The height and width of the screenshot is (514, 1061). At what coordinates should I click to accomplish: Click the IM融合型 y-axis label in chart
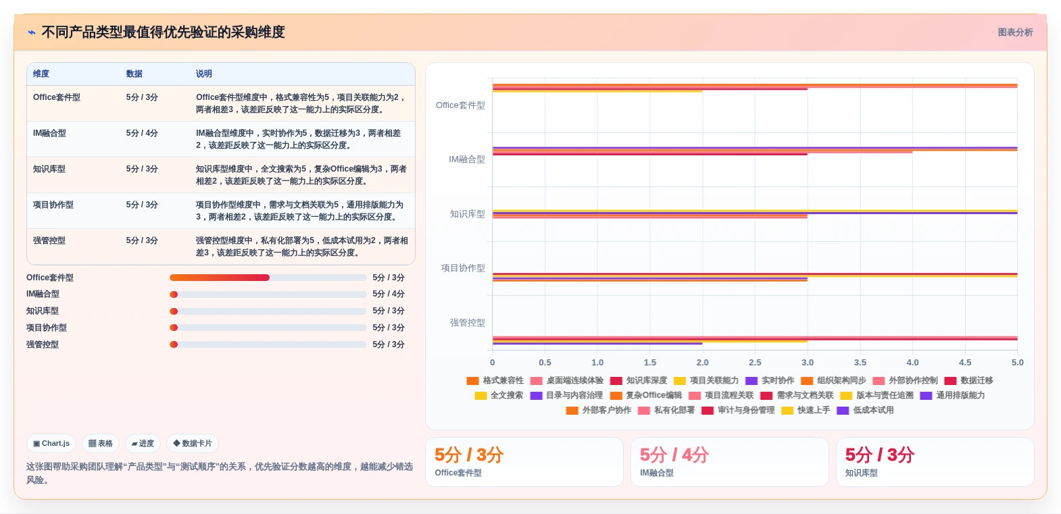pos(467,159)
